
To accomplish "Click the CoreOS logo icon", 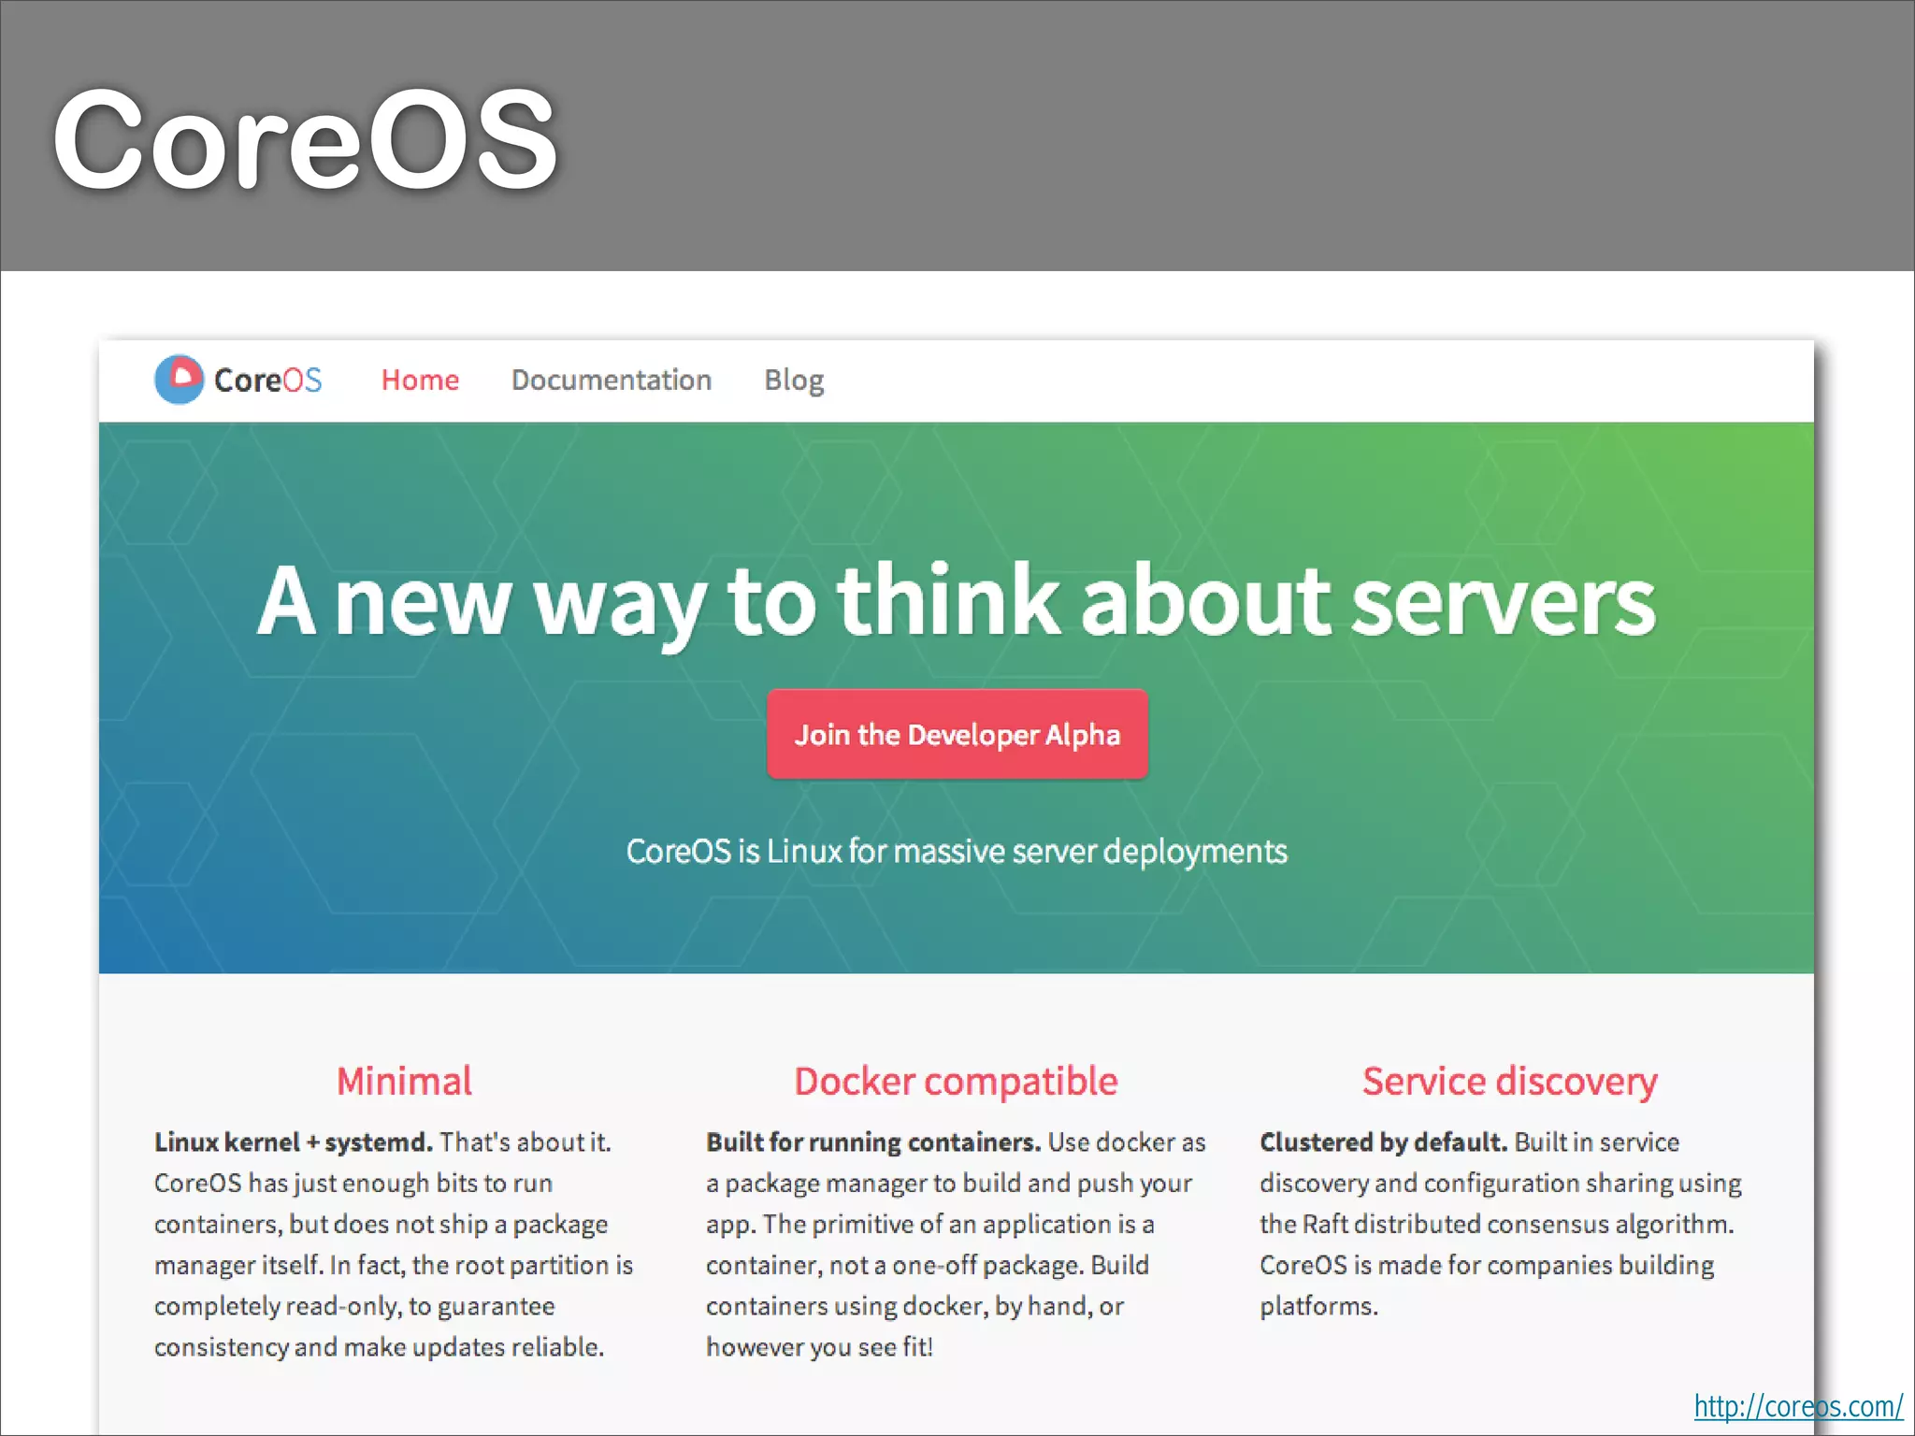I will click(x=179, y=380).
